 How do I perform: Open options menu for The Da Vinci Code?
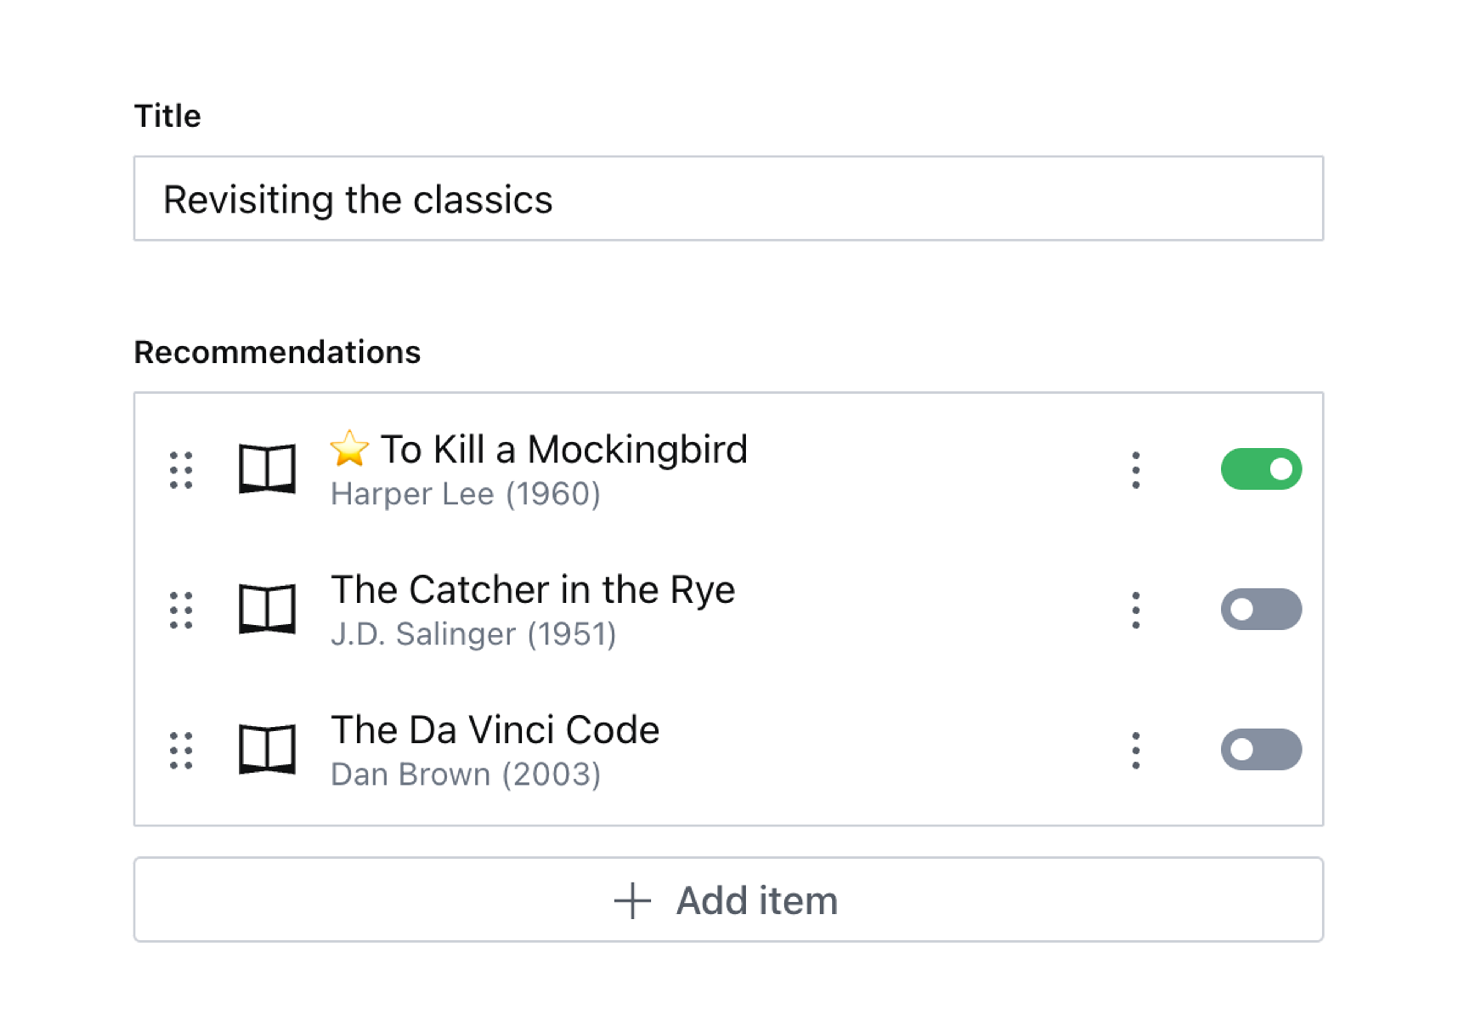[x=1136, y=751]
